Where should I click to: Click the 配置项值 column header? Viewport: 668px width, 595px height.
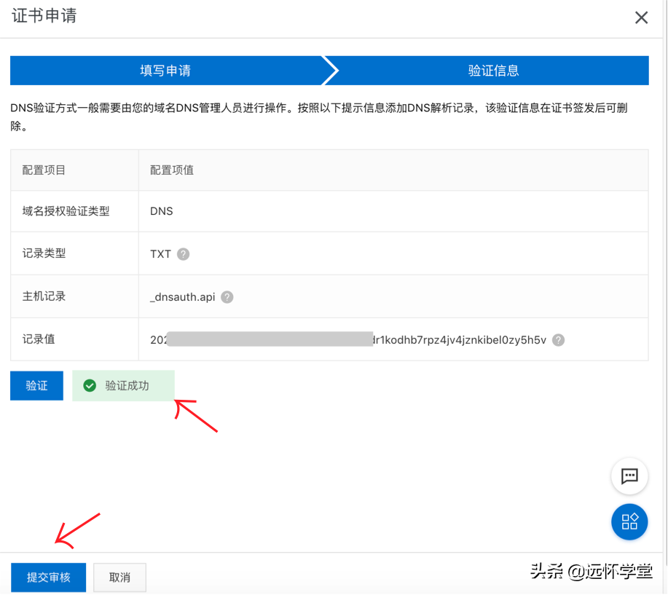coord(172,170)
